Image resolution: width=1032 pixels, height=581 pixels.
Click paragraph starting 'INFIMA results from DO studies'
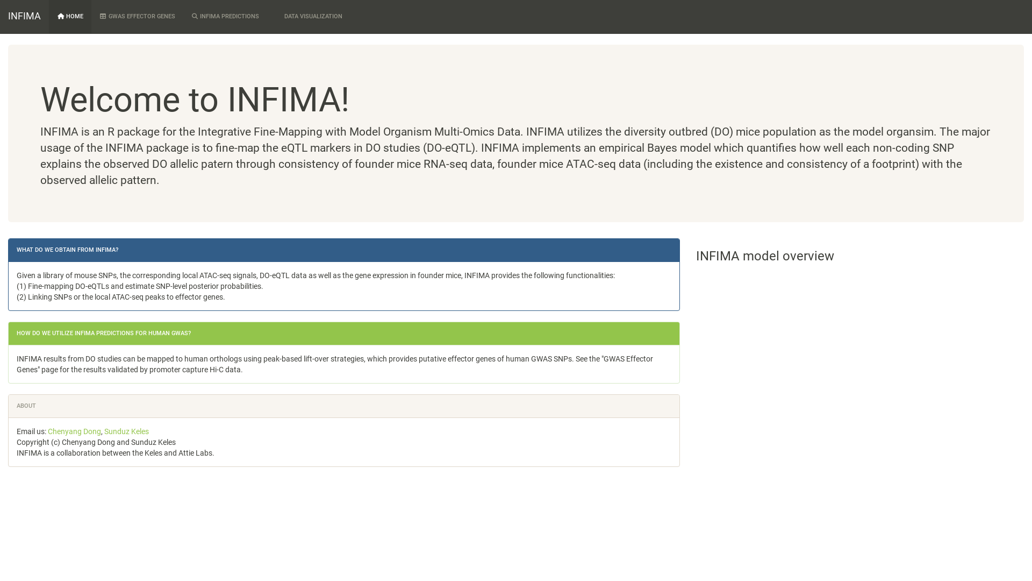(335, 364)
